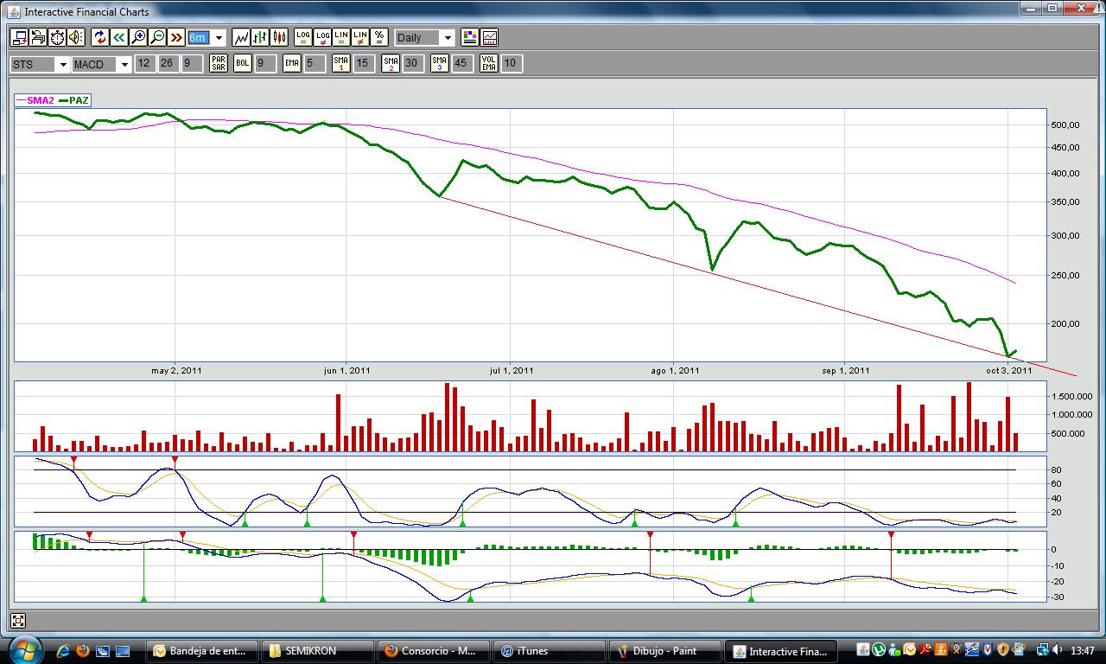Click the Bollinger period field showing 9
This screenshot has height=664, width=1106.
point(265,63)
